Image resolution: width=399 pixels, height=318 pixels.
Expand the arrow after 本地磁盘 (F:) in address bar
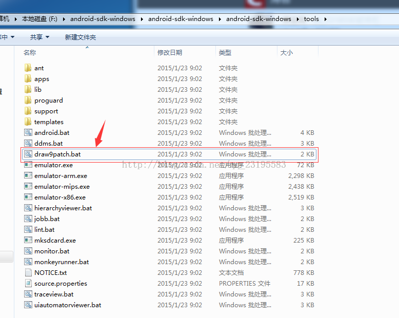pos(64,19)
